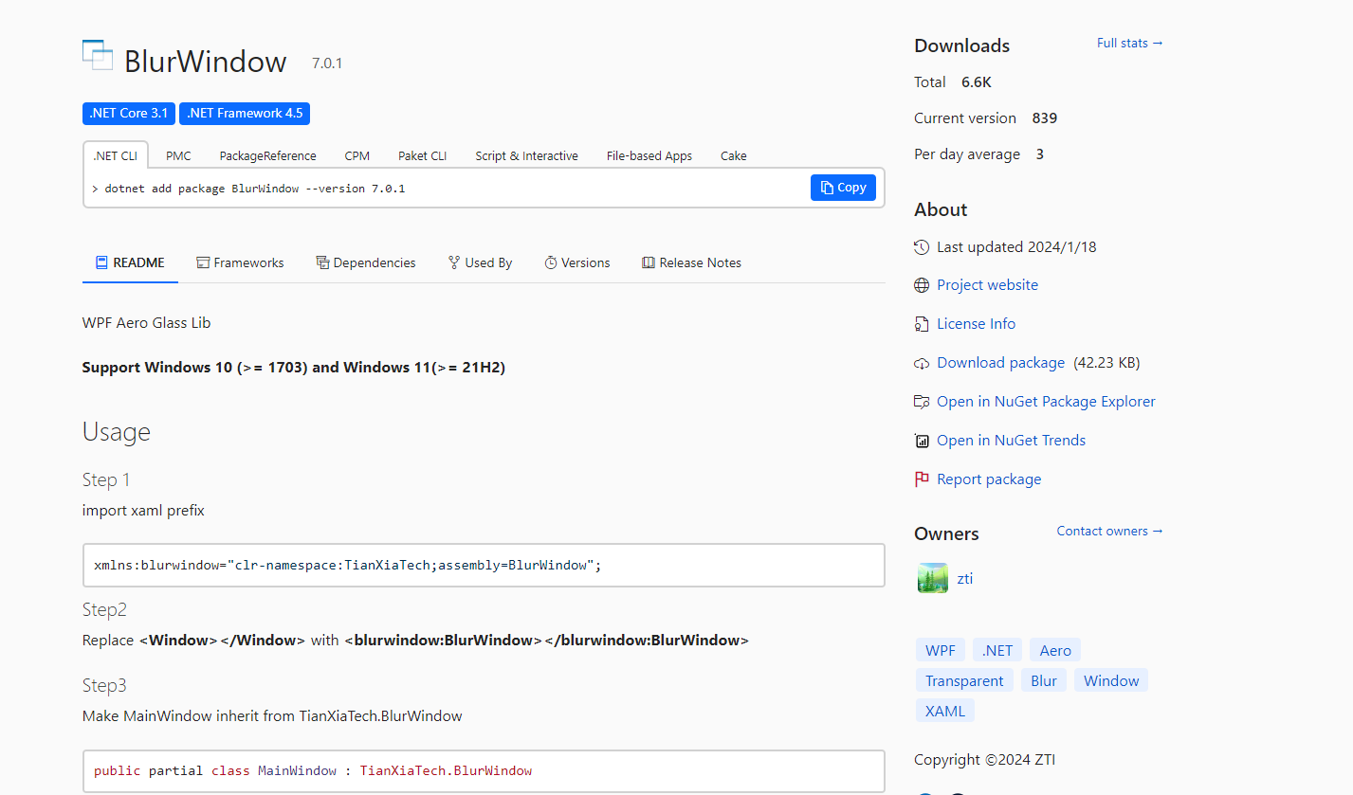Open the Contact owners link
This screenshot has width=1353, height=795.
(1109, 531)
